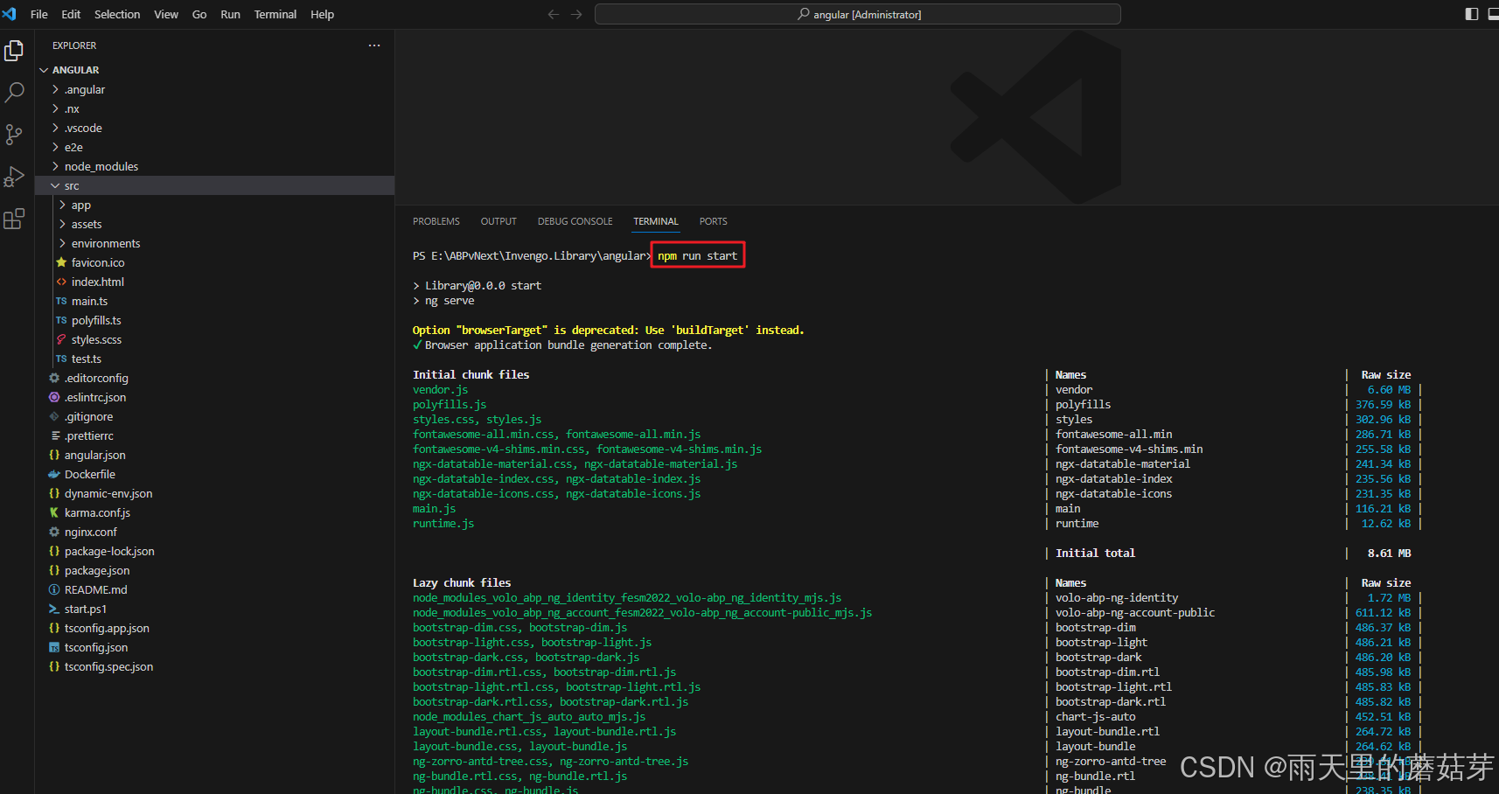Click vendor.js in terminal output

[441, 390]
